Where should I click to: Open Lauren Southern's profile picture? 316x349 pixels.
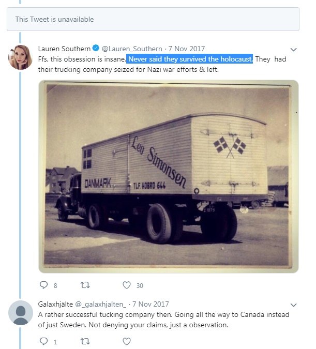[x=21, y=56]
